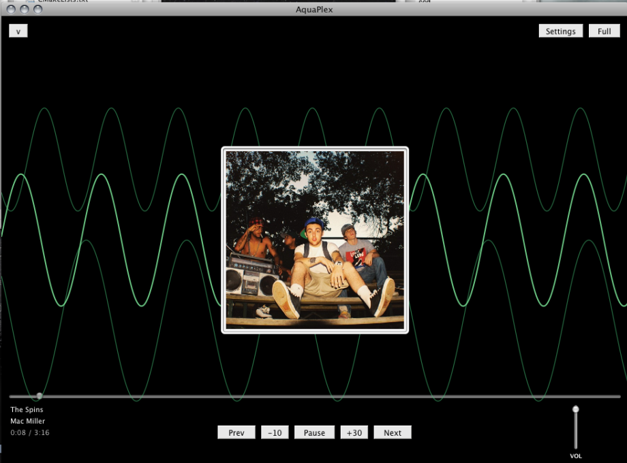Click the AquaPlex window title

point(314,10)
